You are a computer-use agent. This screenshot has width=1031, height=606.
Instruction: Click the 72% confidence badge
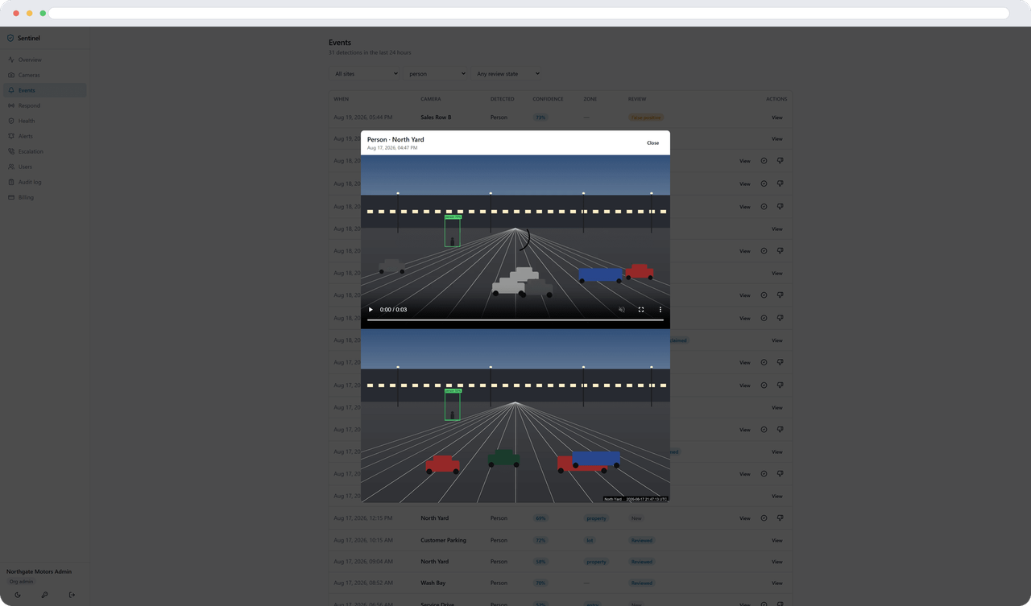(x=540, y=540)
